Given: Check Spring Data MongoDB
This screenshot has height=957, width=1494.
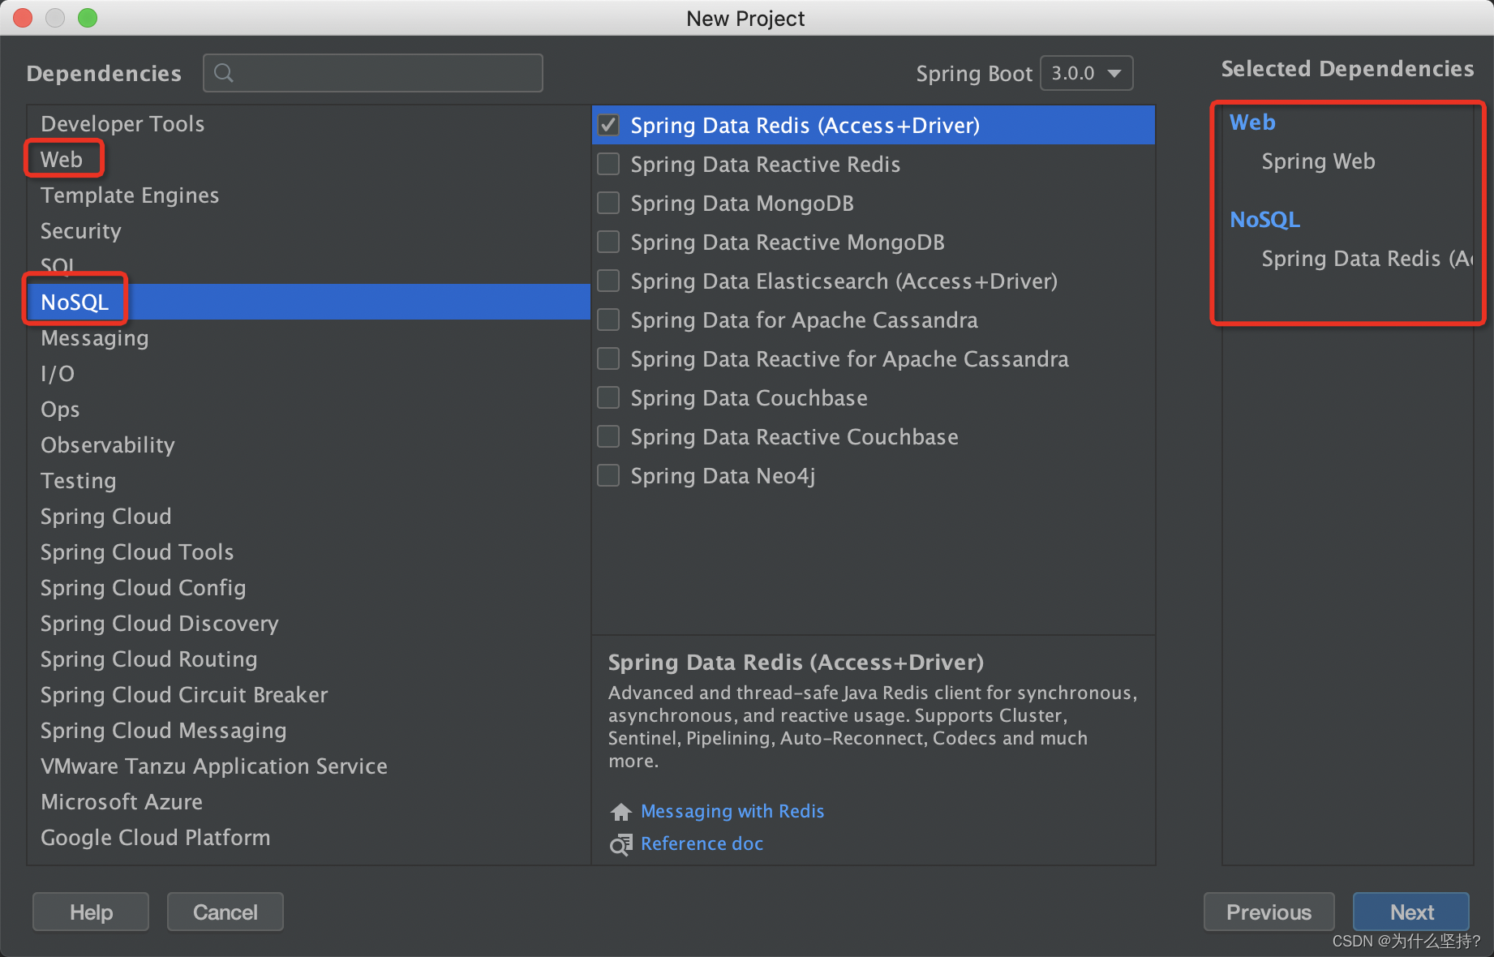Looking at the screenshot, I should coord(608,203).
